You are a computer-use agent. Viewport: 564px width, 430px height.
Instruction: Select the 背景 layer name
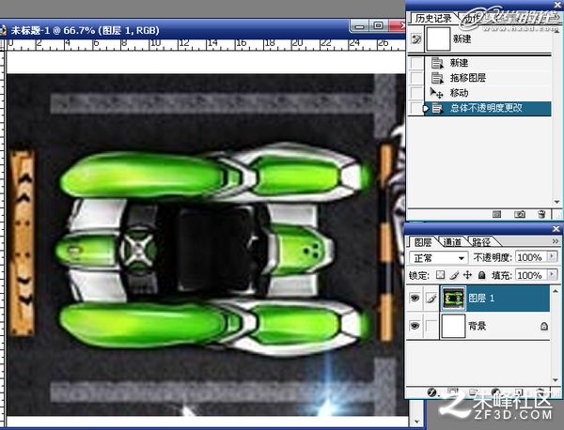(478, 326)
